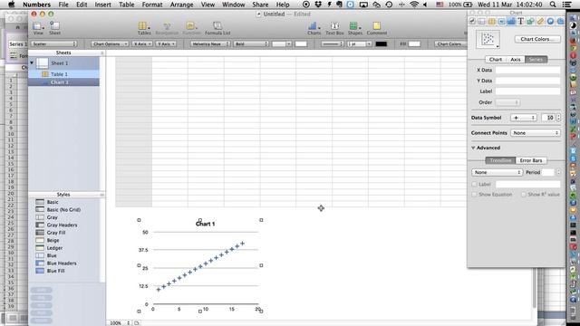Insert a Text Box
This screenshot has width=580, height=326.
pyautogui.click(x=334, y=28)
